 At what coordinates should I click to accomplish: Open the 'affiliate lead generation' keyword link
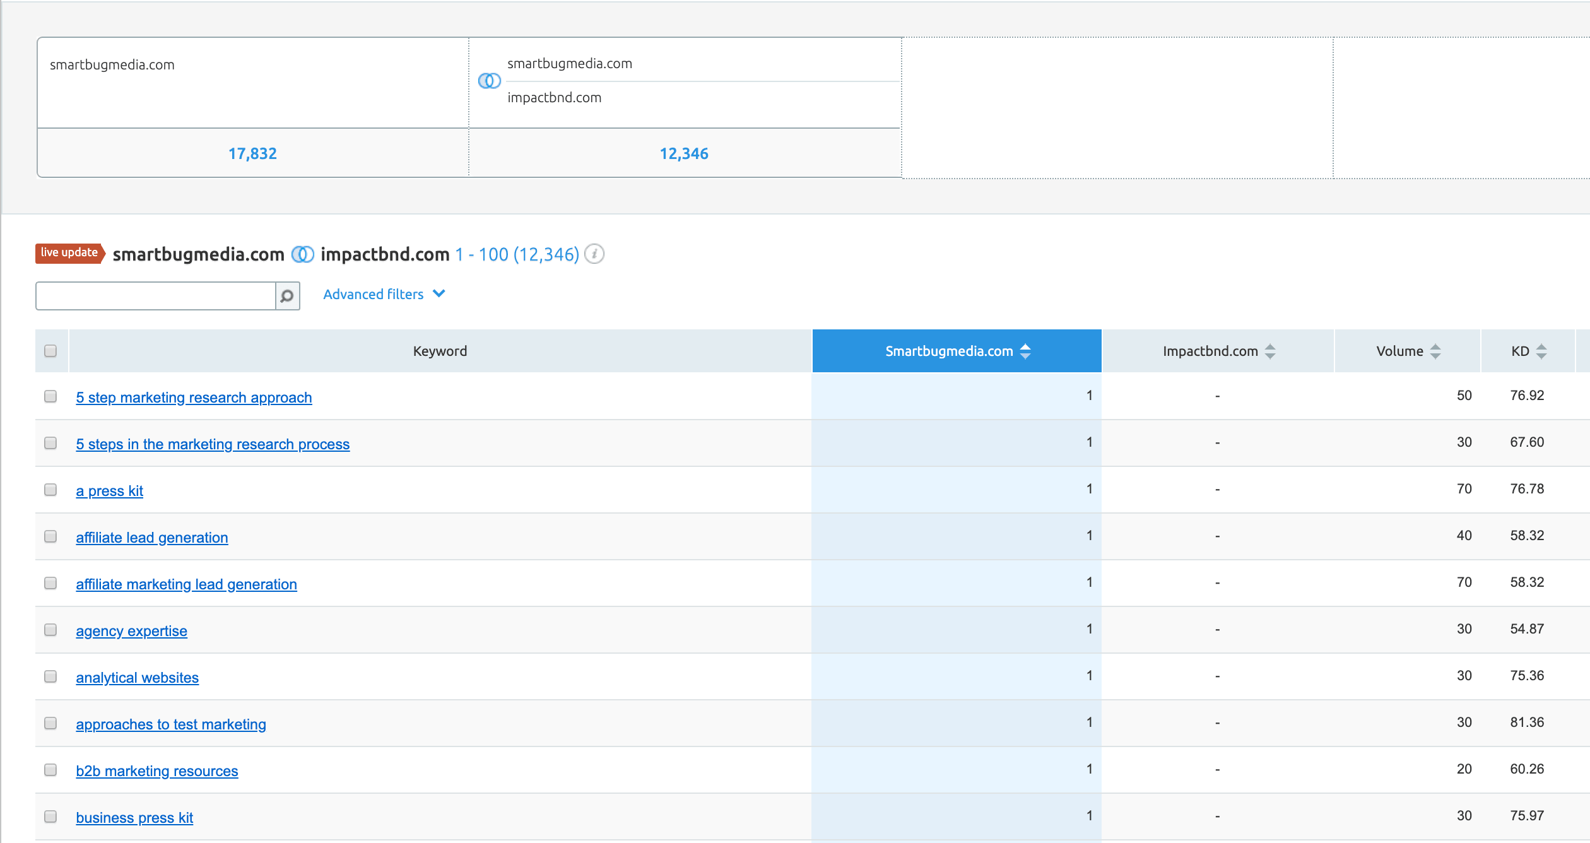pos(152,538)
